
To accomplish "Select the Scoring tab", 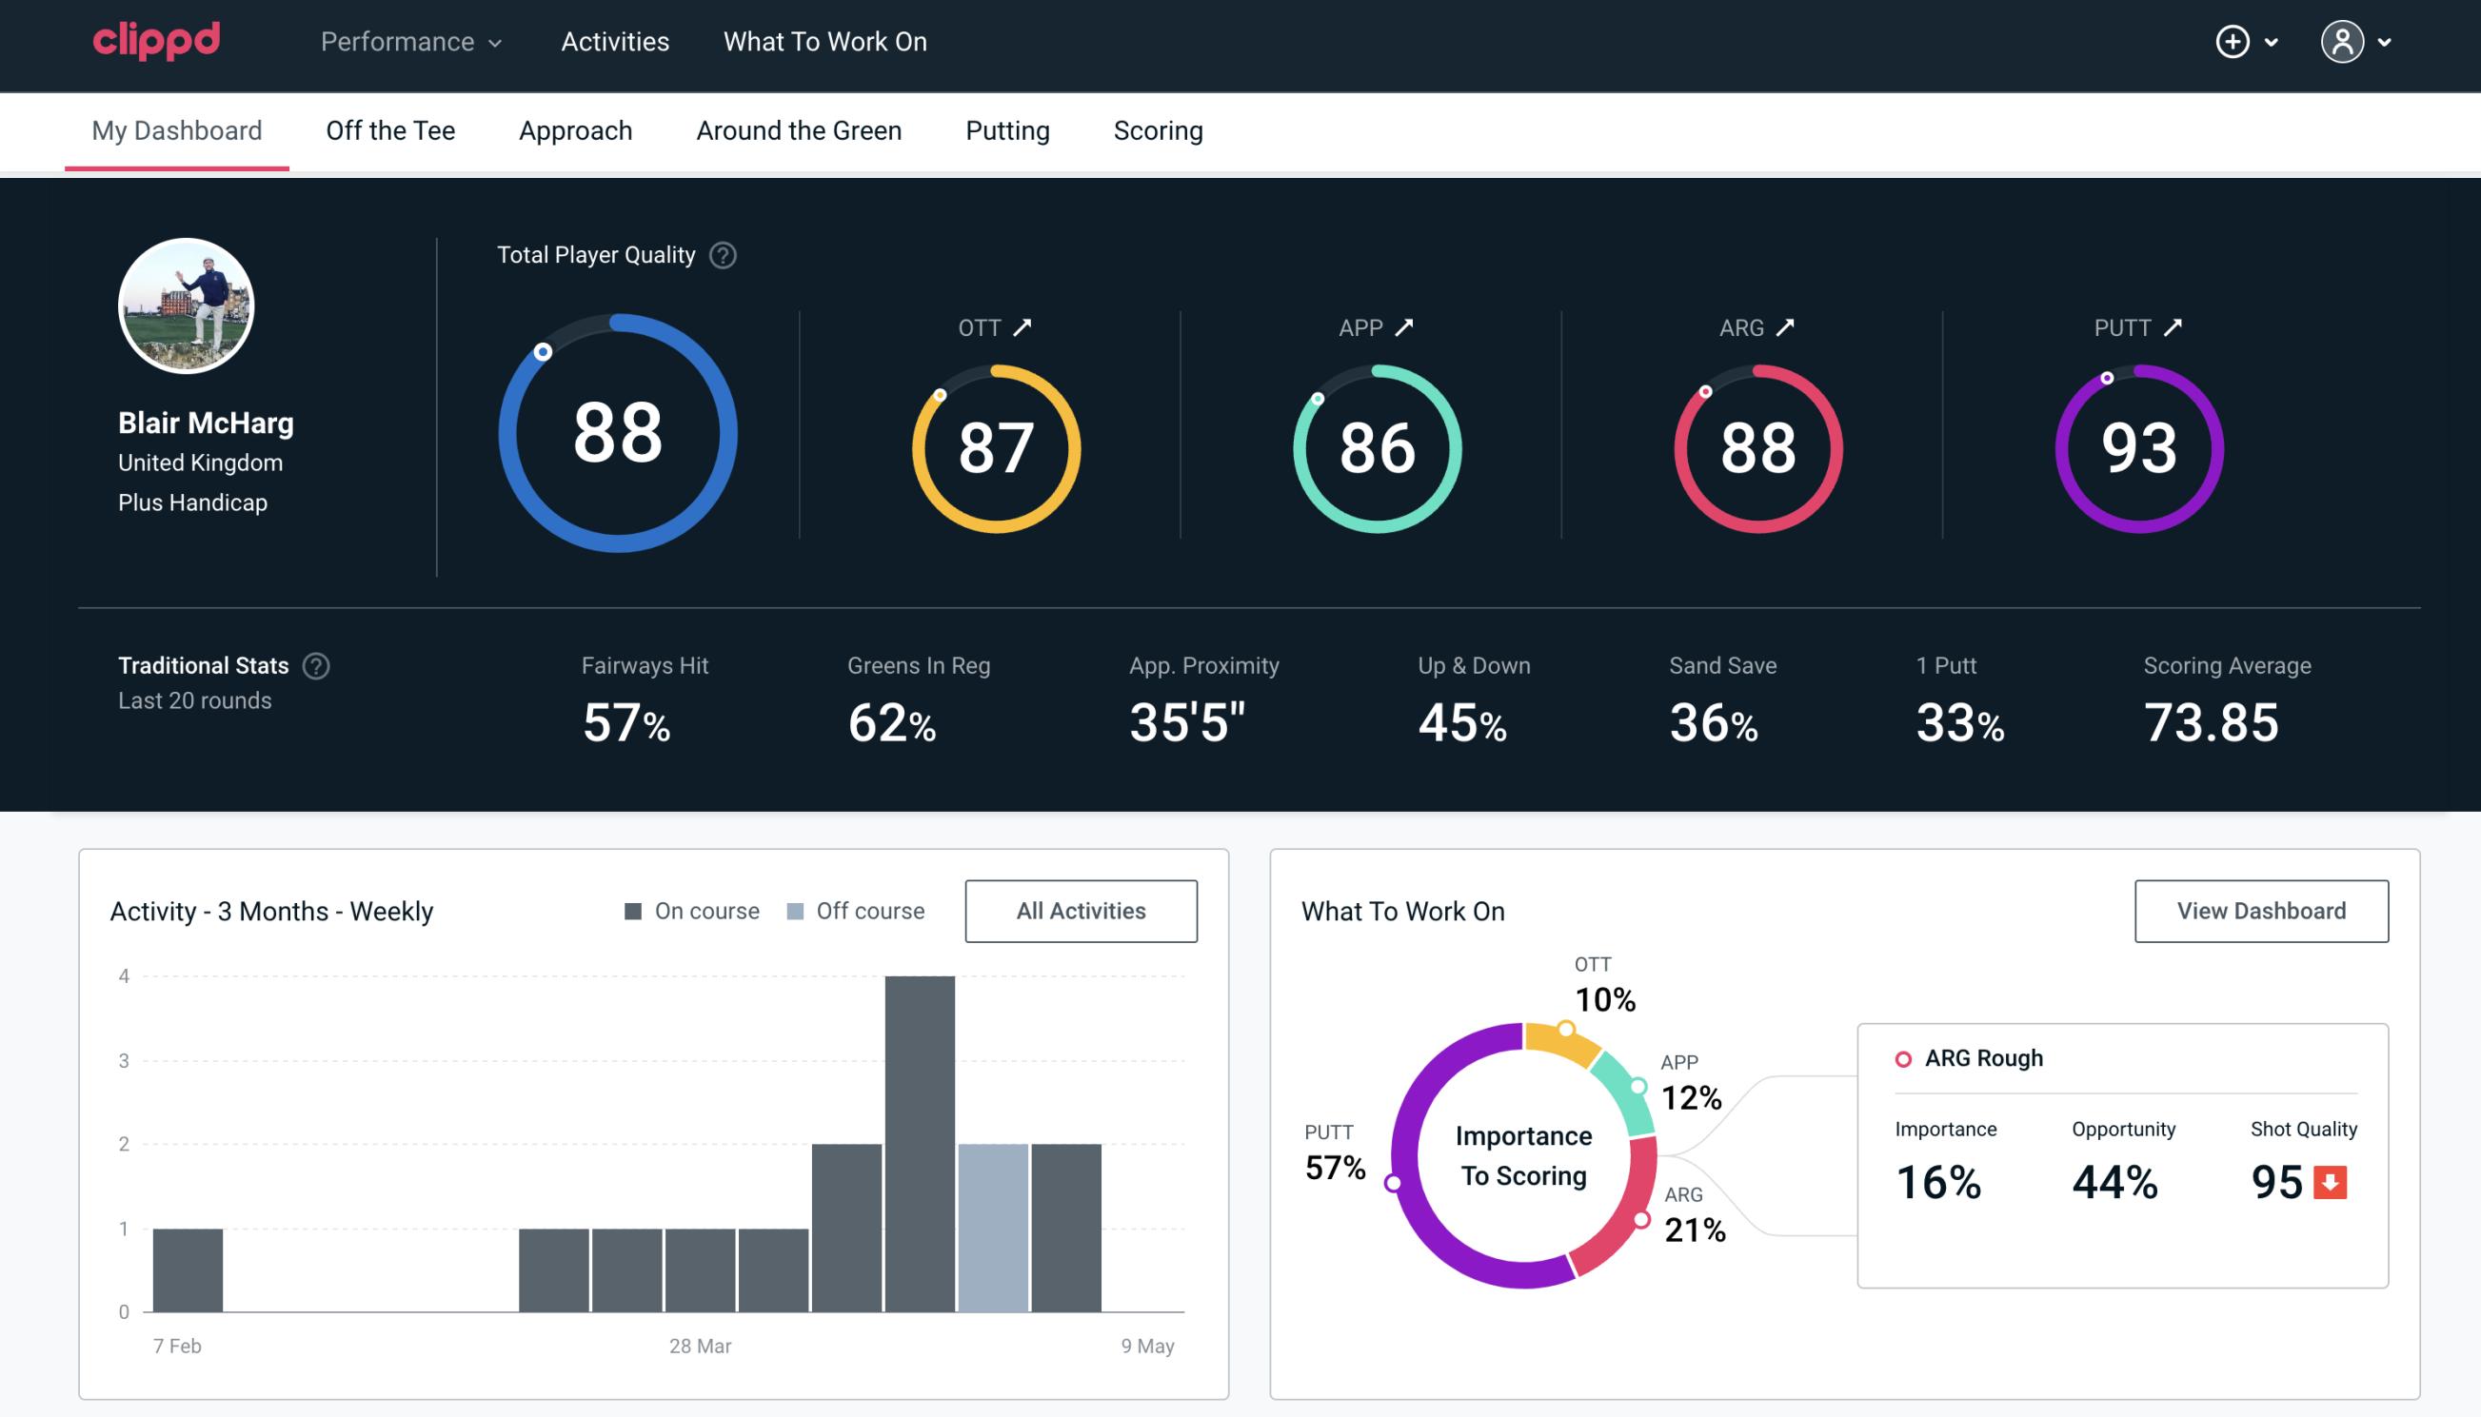I will click(x=1159, y=129).
